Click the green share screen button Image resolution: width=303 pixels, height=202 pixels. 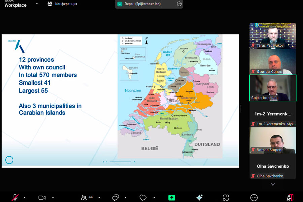coord(172,198)
